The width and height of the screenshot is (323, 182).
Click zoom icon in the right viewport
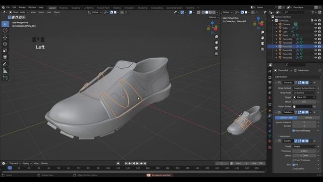pos(262,32)
